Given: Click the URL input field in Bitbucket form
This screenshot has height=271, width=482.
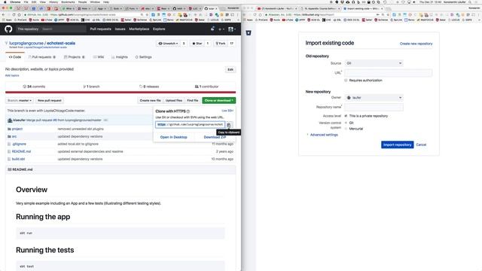Looking at the screenshot, I should tap(389, 73).
